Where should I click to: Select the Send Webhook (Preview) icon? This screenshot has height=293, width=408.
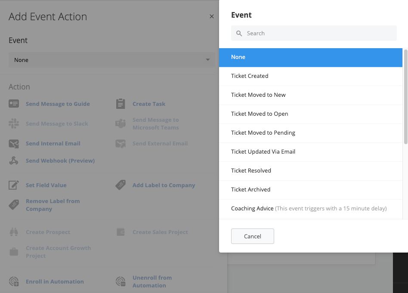tap(14, 160)
